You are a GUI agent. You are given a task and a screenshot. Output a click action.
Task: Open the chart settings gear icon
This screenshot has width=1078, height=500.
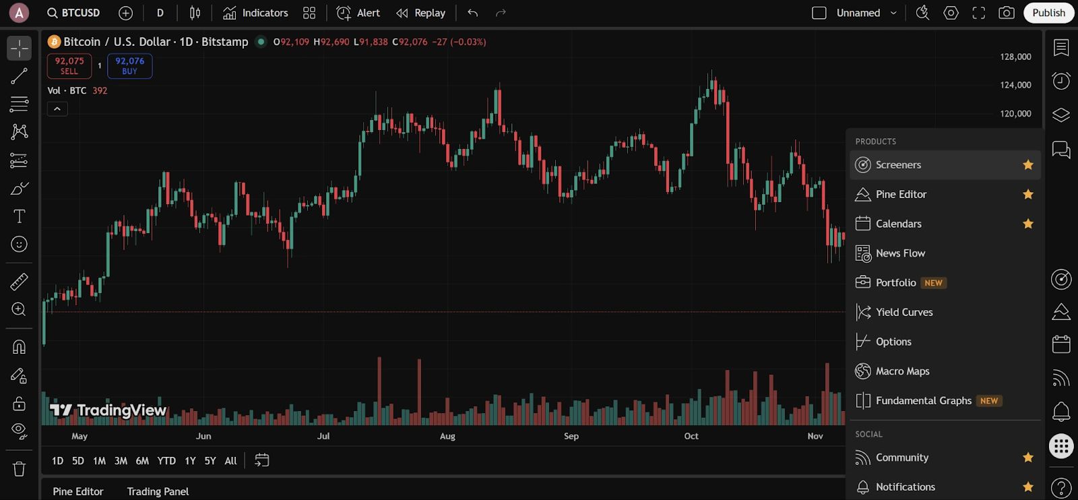[x=951, y=13]
